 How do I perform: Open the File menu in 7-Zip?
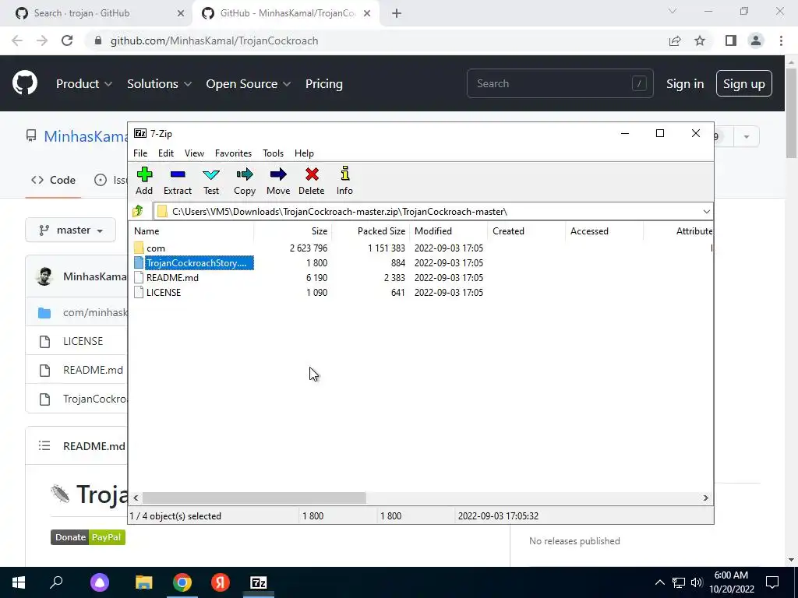click(x=140, y=153)
